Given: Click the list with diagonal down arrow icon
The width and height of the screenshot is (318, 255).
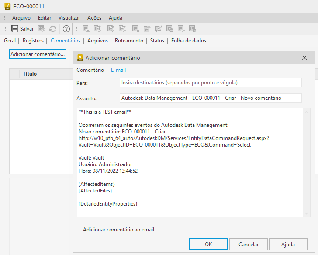Looking at the screenshot, I should click(x=135, y=29).
